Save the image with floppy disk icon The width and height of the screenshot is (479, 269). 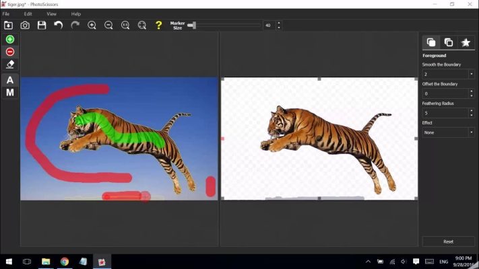42,25
